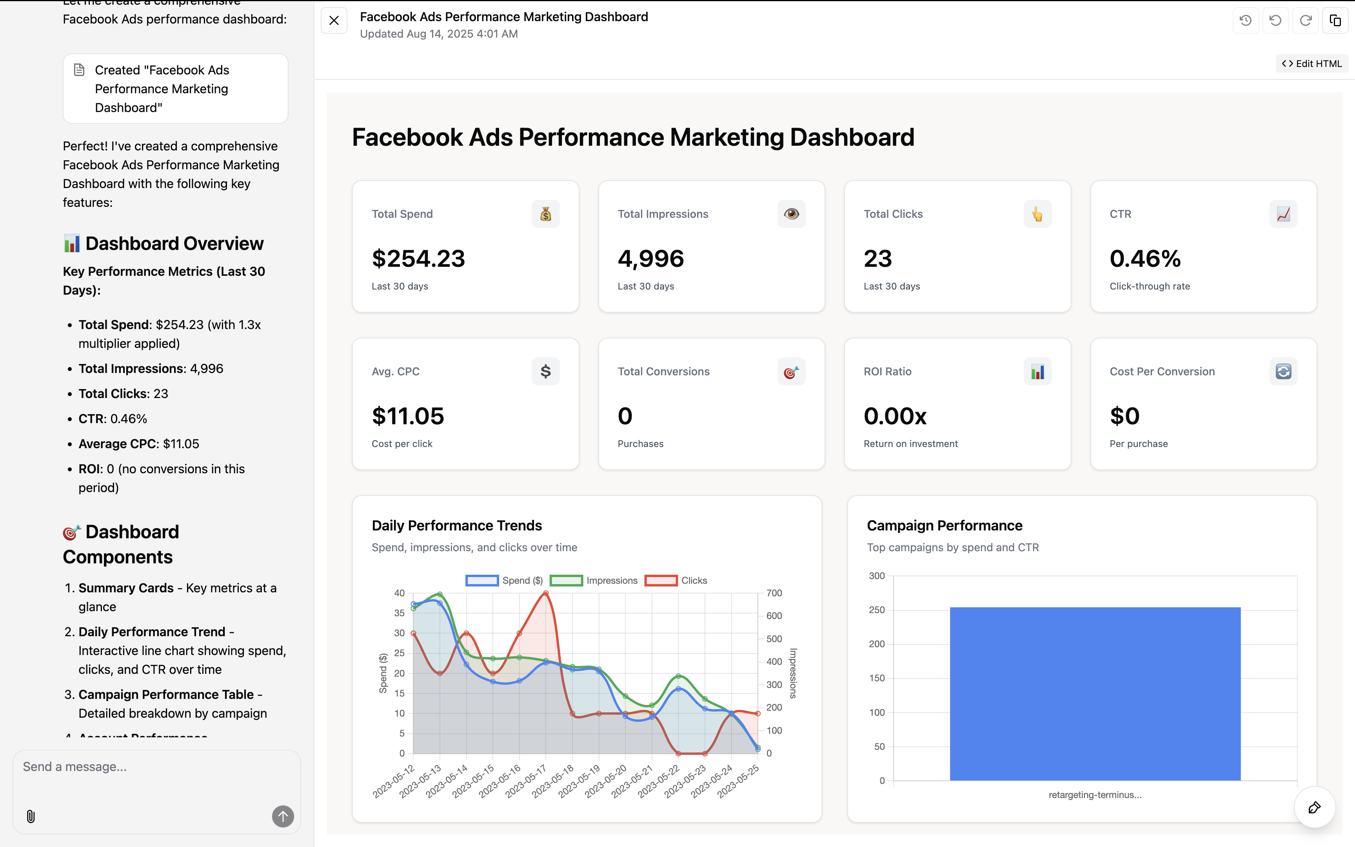
Task: Click the $0 Cost Per Conversion value
Action: 1124,416
